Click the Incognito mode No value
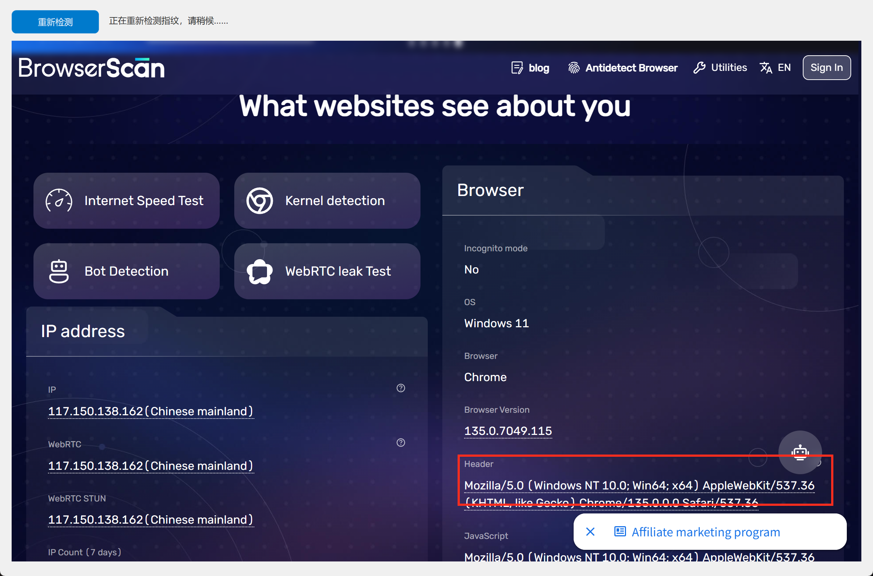This screenshot has width=873, height=576. 471,269
